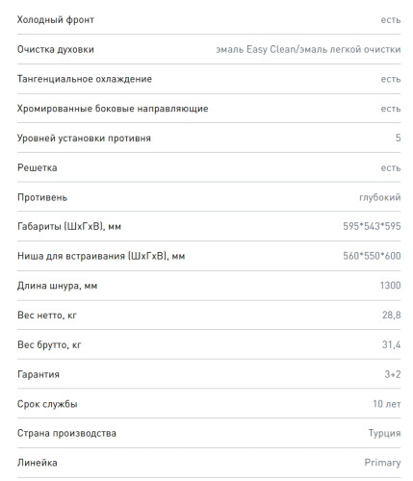
Task: Click 'Габариты (ШхГхВ), мм' label
Action: (x=69, y=227)
